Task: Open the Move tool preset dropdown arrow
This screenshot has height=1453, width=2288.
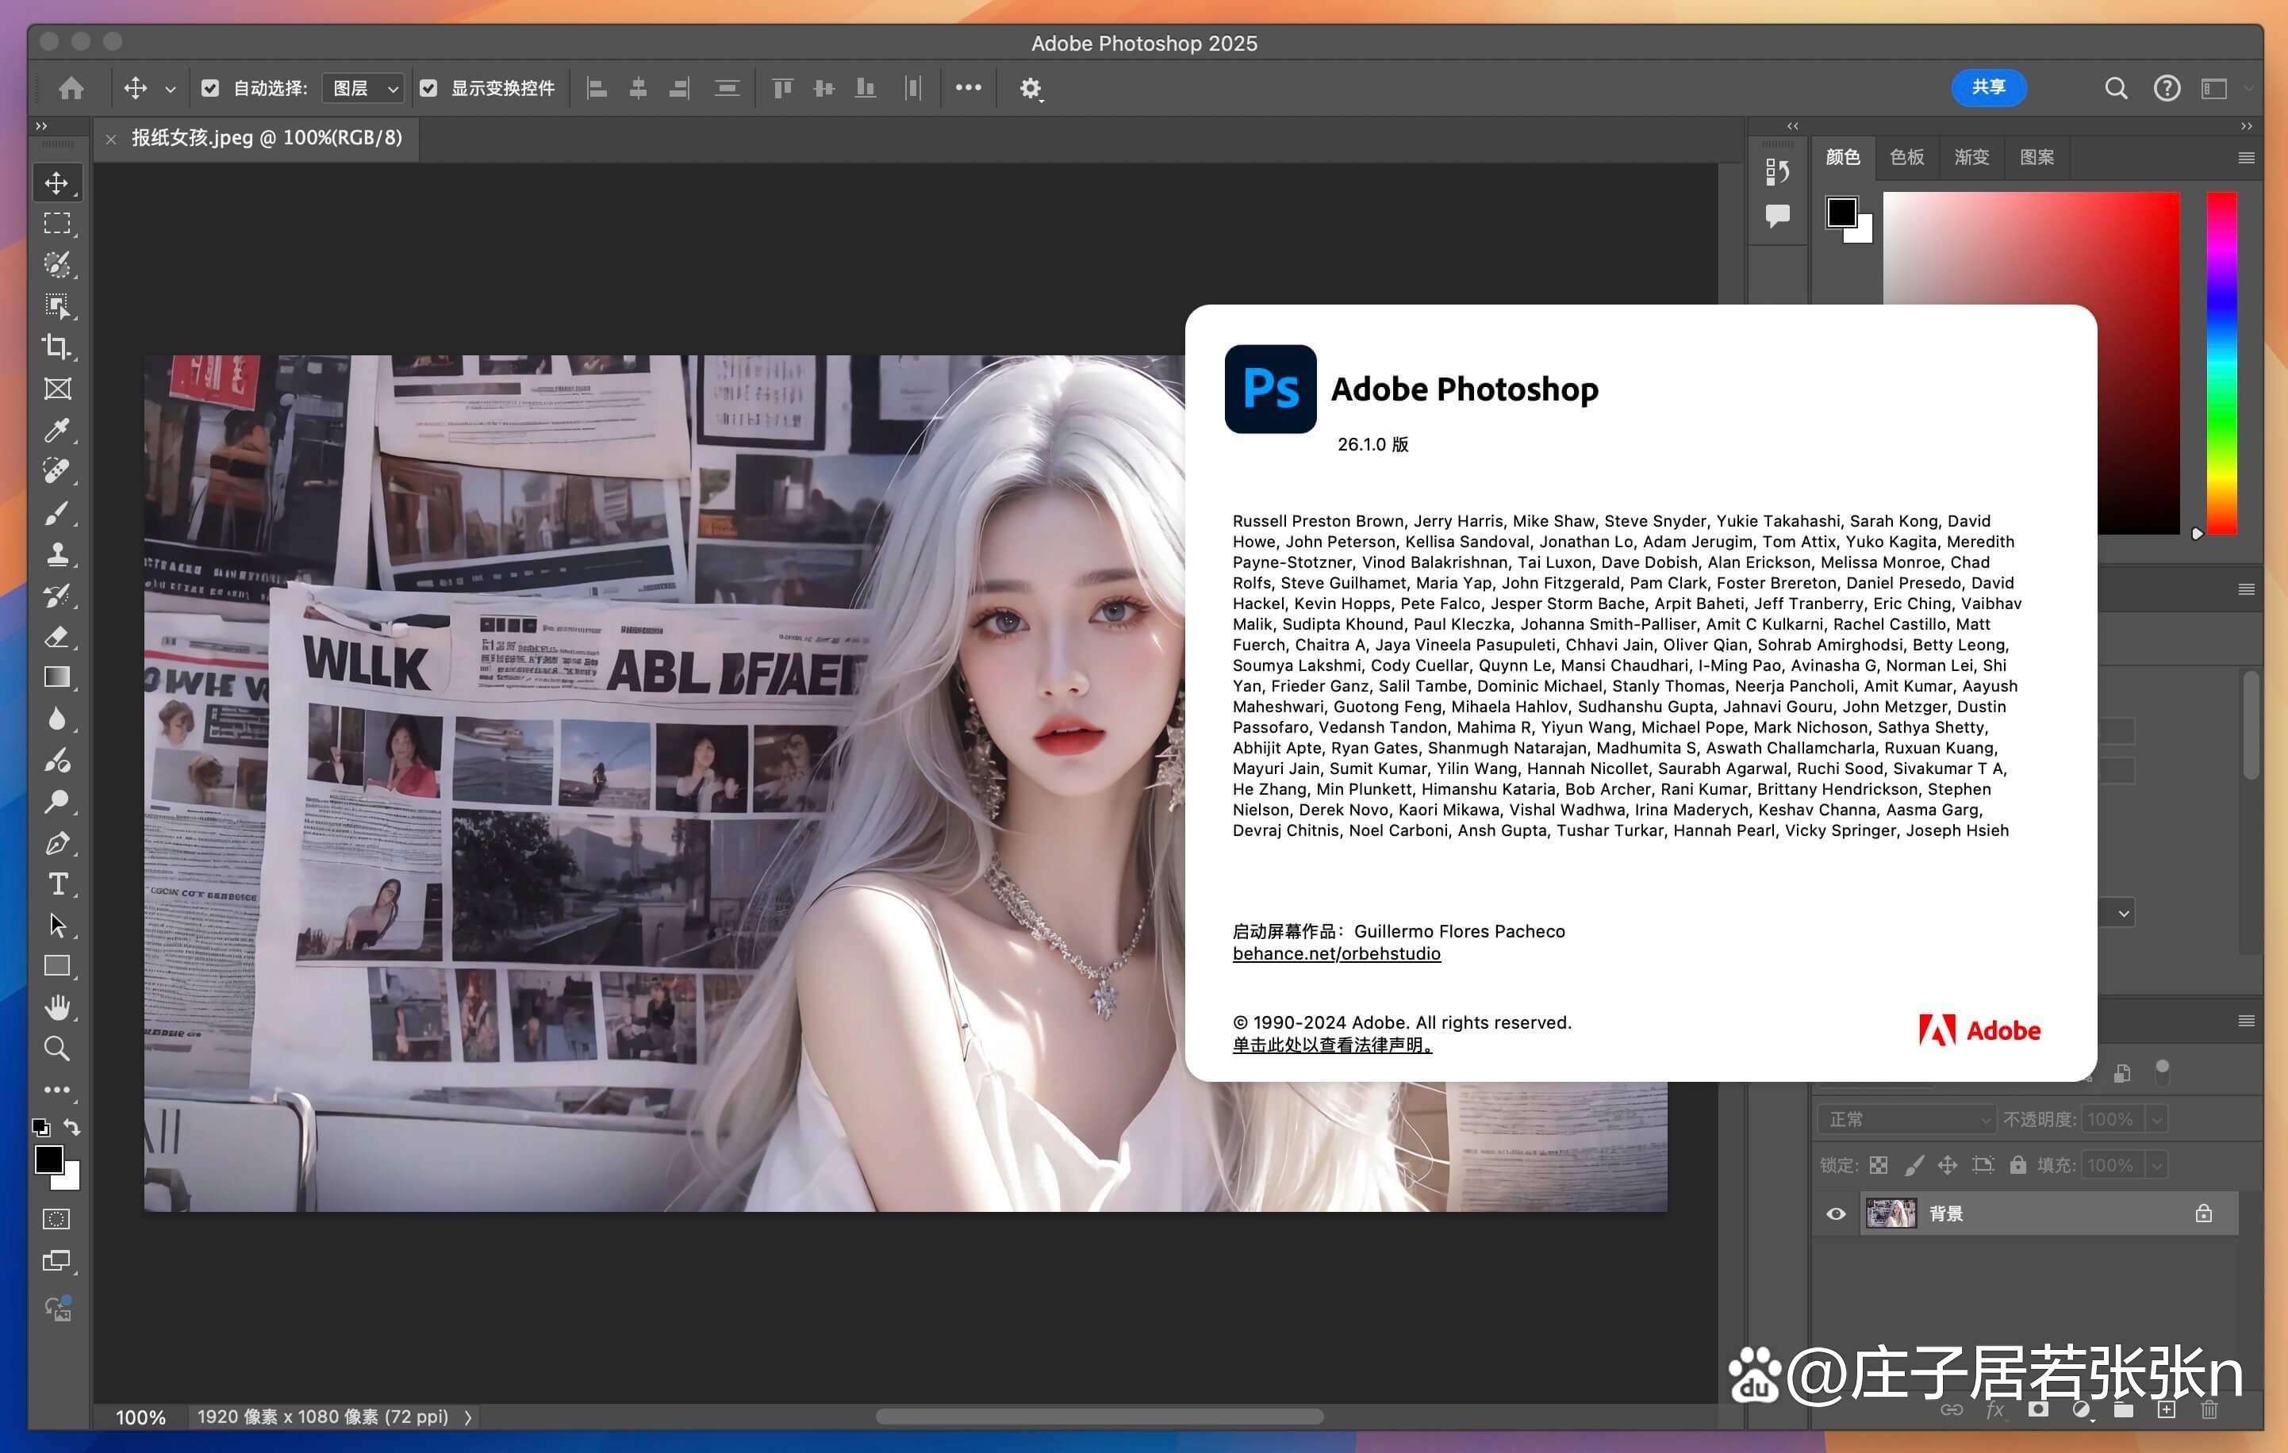Action: pyautogui.click(x=170, y=90)
